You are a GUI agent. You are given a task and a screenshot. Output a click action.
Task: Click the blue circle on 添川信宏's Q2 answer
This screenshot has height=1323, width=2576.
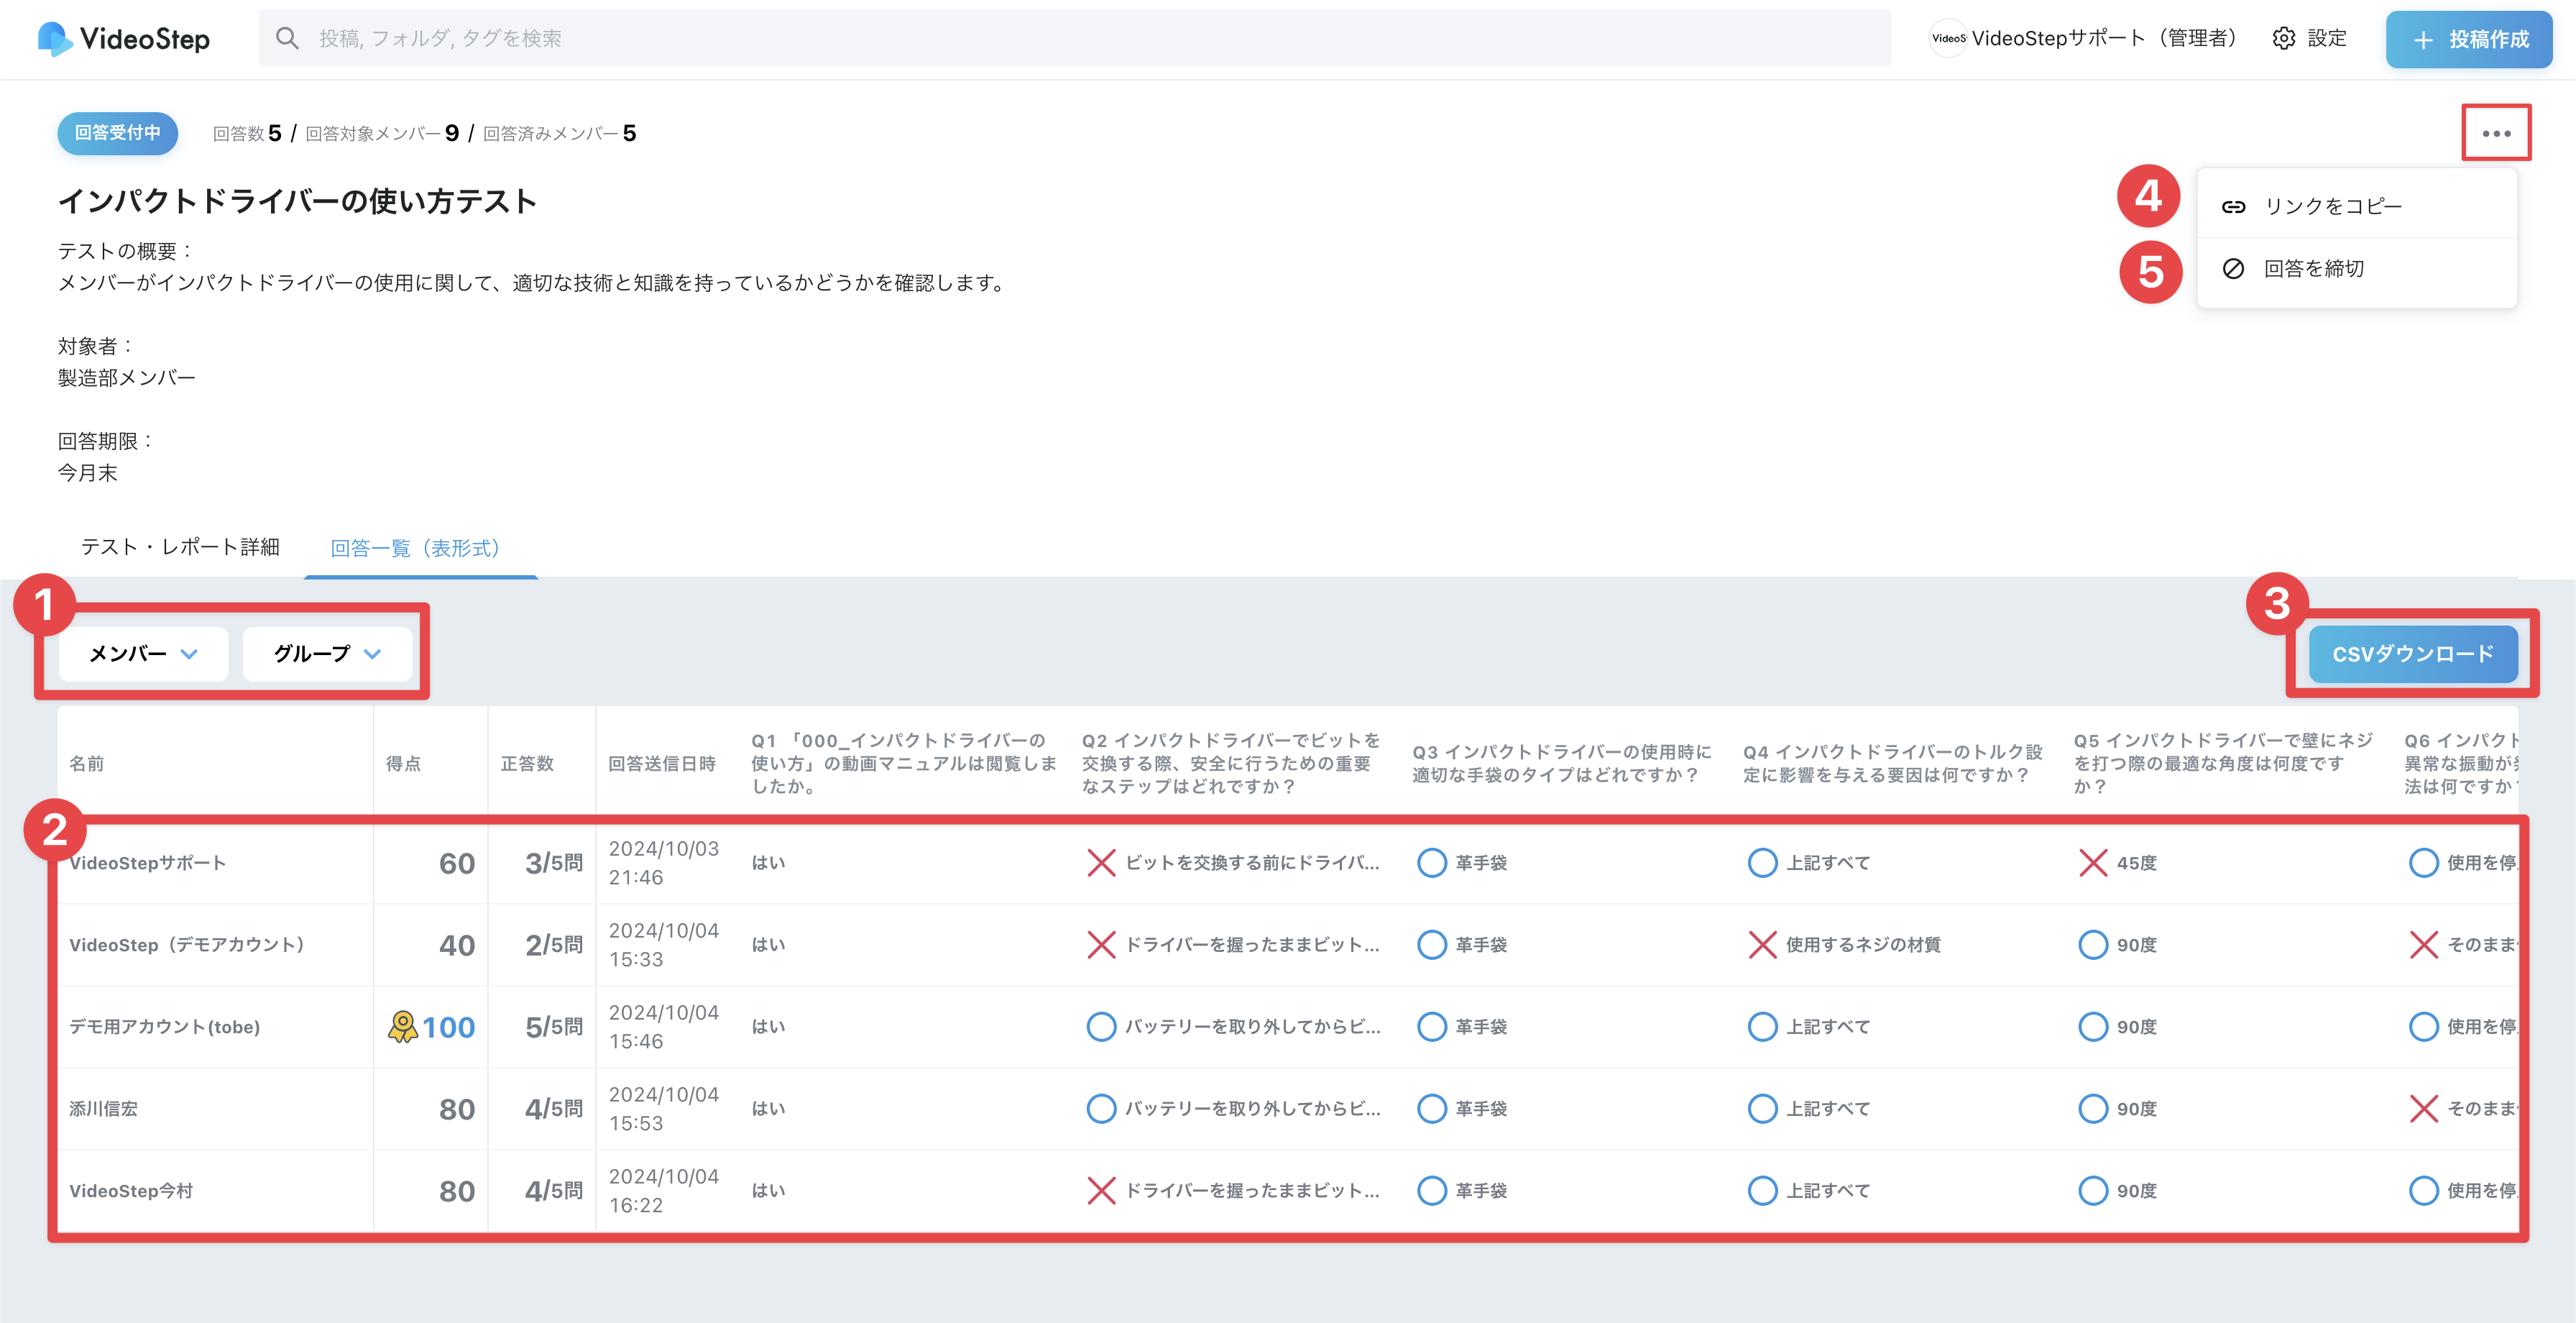click(1101, 1109)
